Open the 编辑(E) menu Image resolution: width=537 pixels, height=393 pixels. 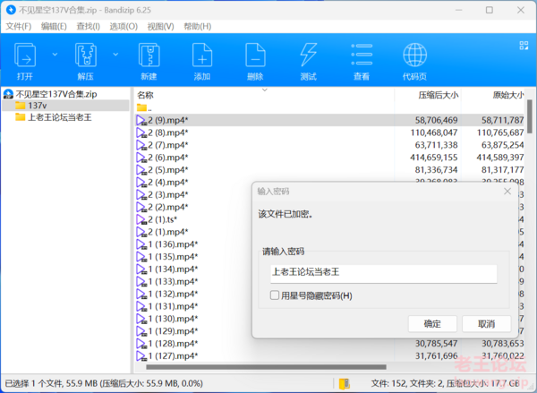coord(54,26)
